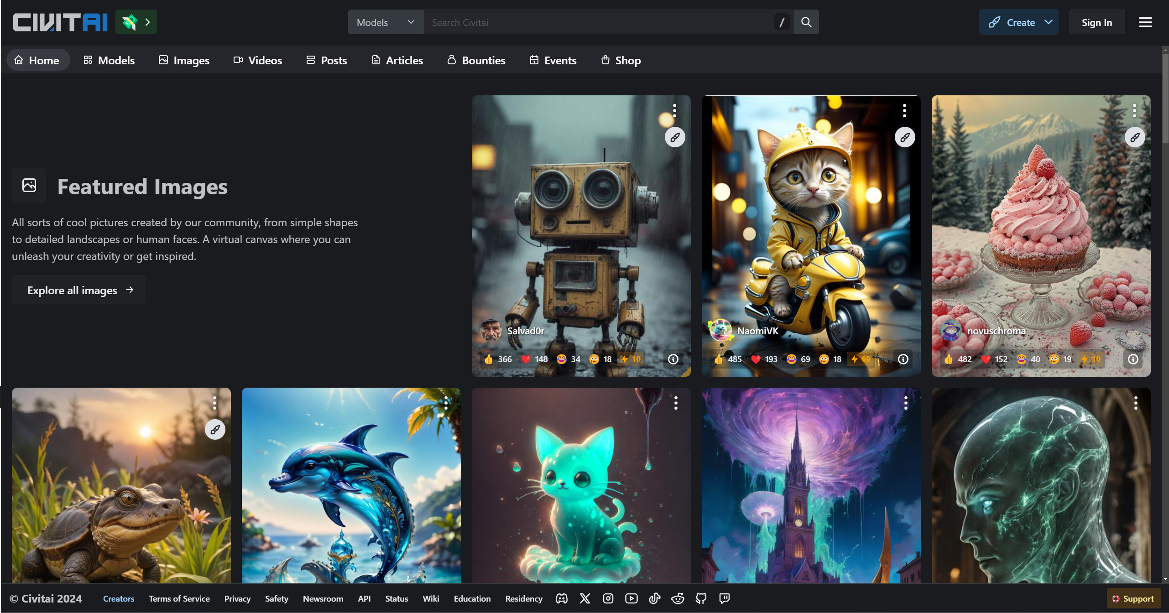1169x613 pixels.
Task: Open GitHub icon in footer
Action: coord(701,598)
